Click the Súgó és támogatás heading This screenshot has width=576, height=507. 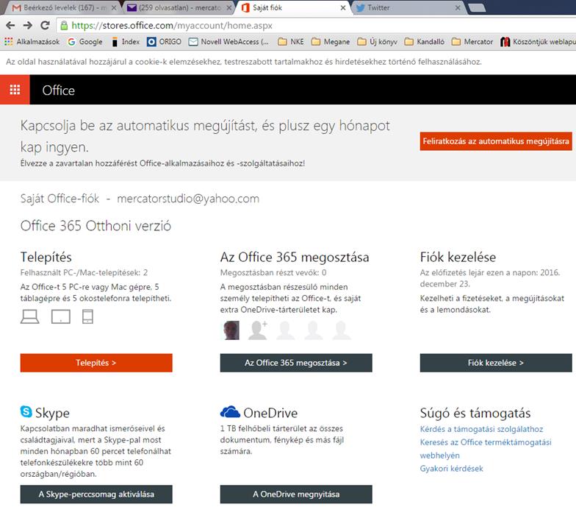[x=475, y=413]
